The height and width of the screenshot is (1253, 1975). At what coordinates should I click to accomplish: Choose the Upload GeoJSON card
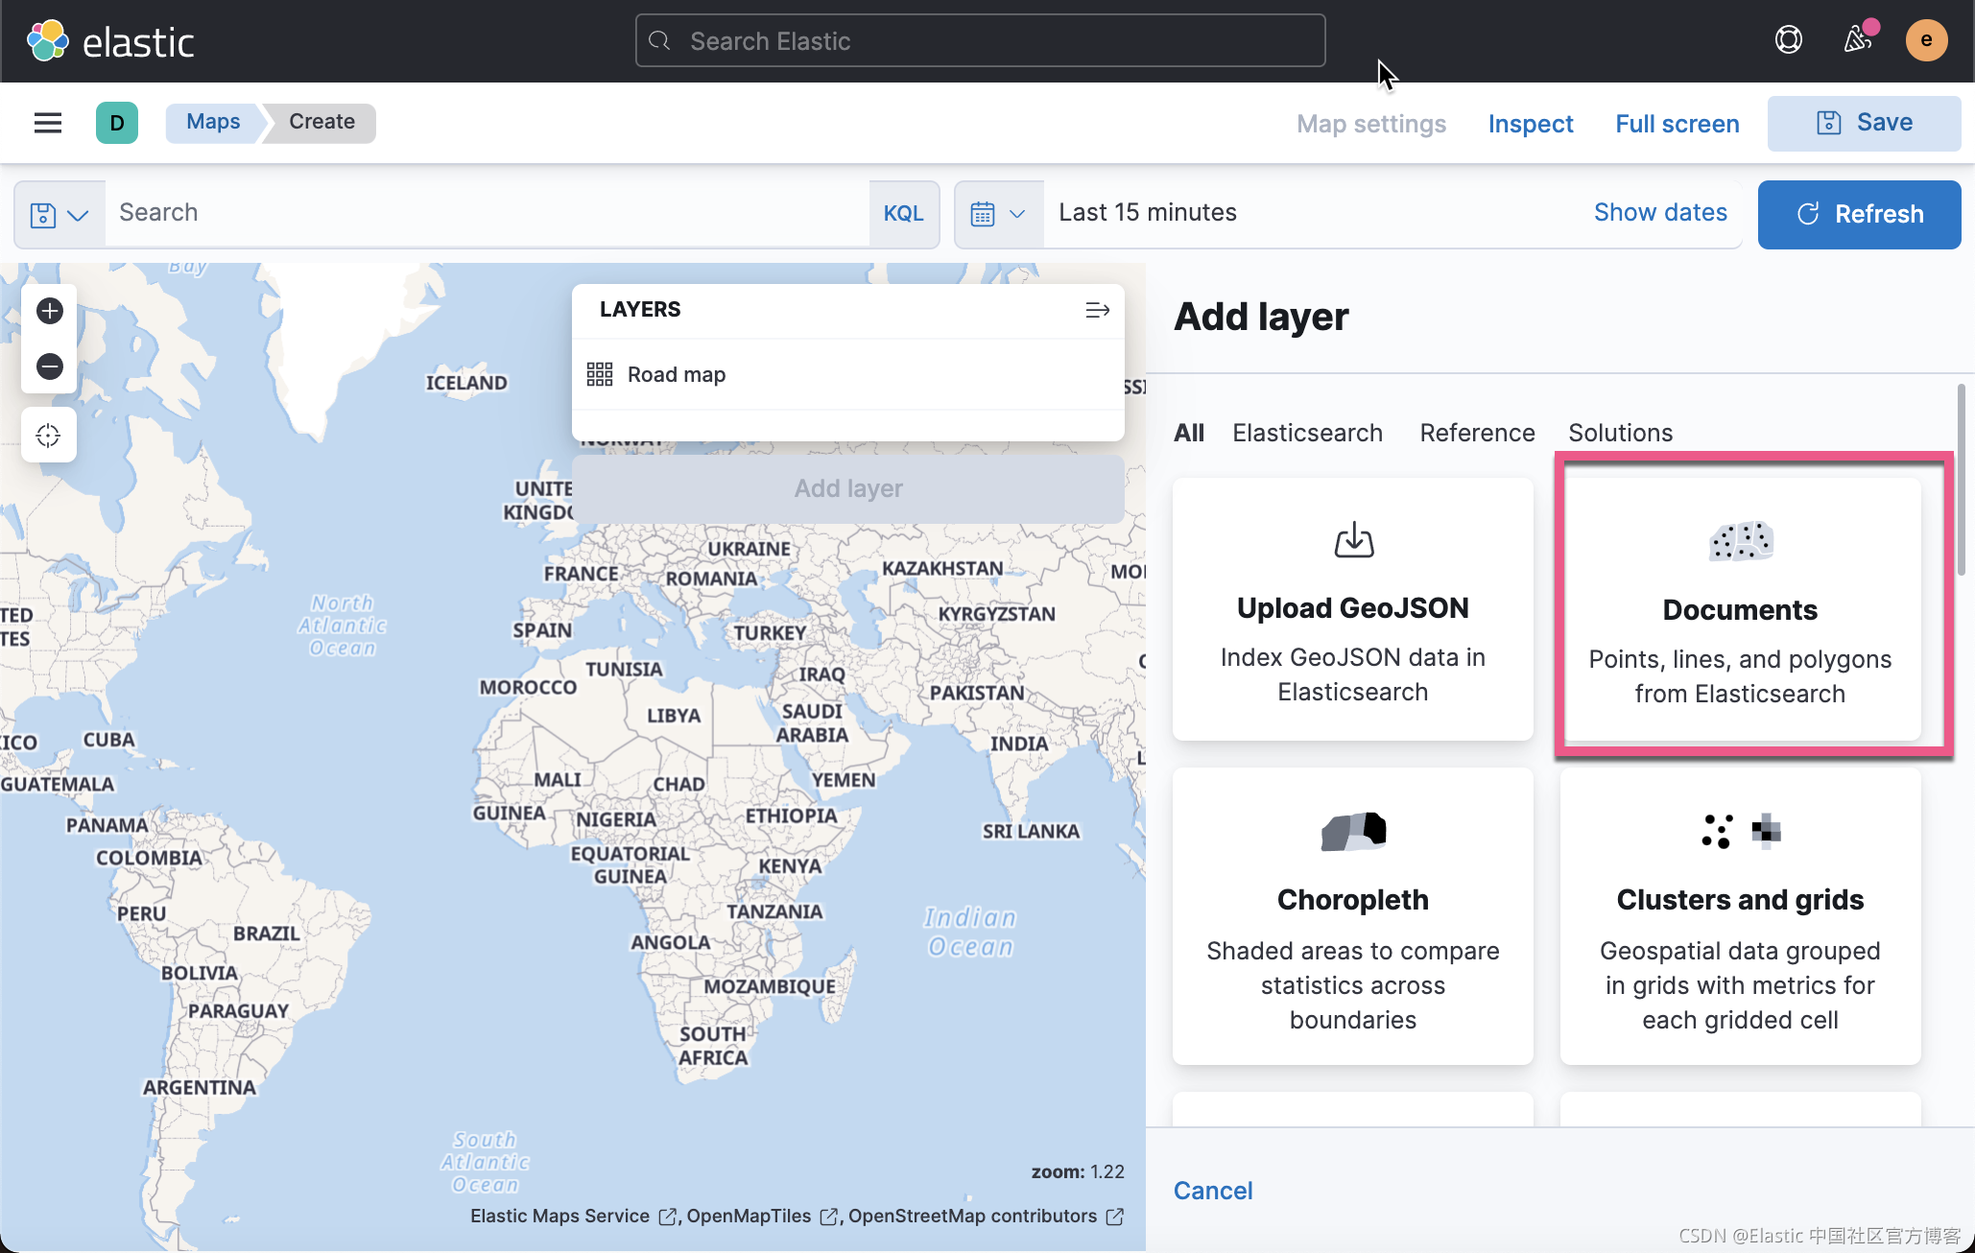1353,608
